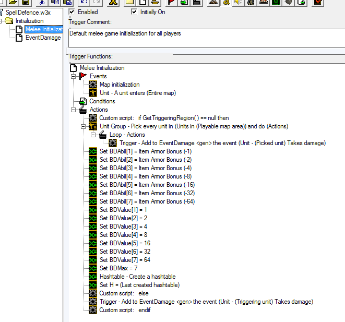Screen dimensions: 345x322
Task: Select the 'Custom script: endif' action
Action: pos(125,310)
